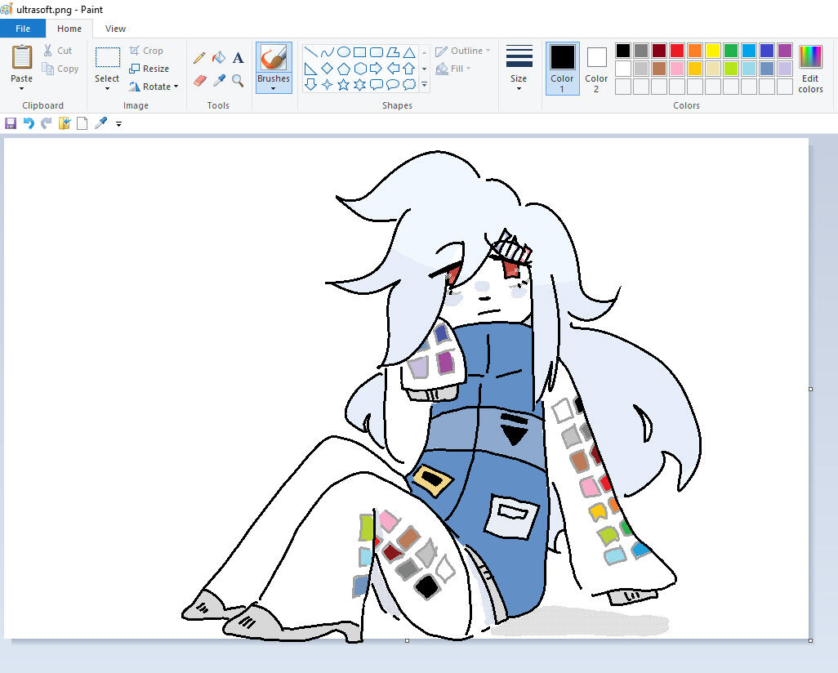Image resolution: width=838 pixels, height=673 pixels.
Task: Activate the Color 1 foreground selector
Action: click(x=562, y=68)
